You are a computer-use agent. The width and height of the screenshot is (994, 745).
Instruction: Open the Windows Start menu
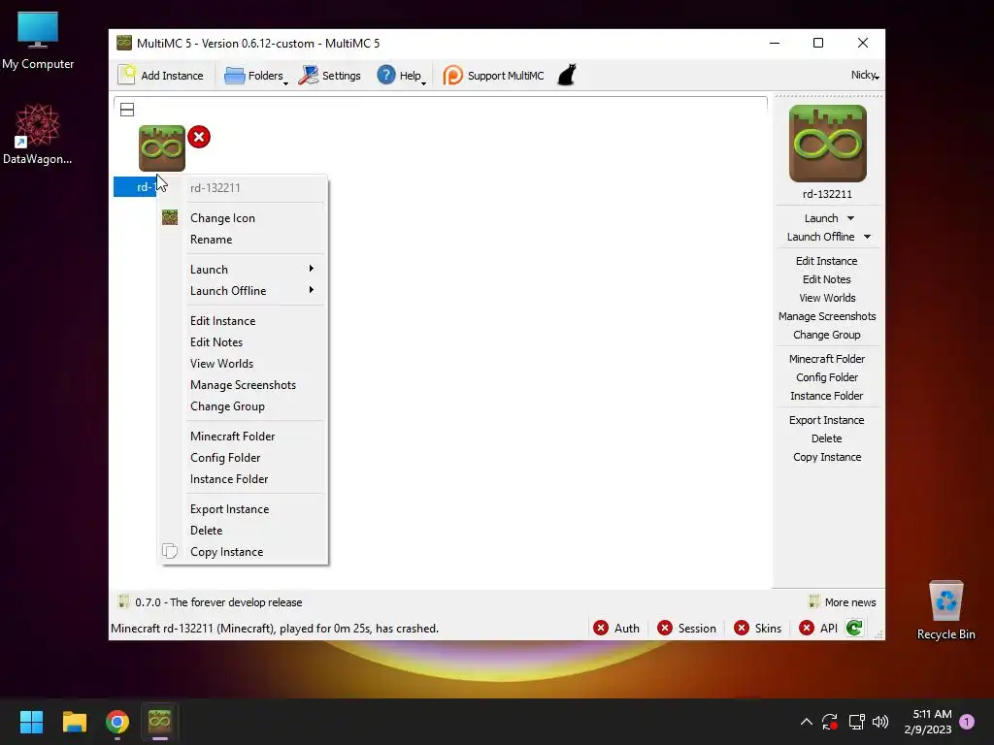click(31, 722)
